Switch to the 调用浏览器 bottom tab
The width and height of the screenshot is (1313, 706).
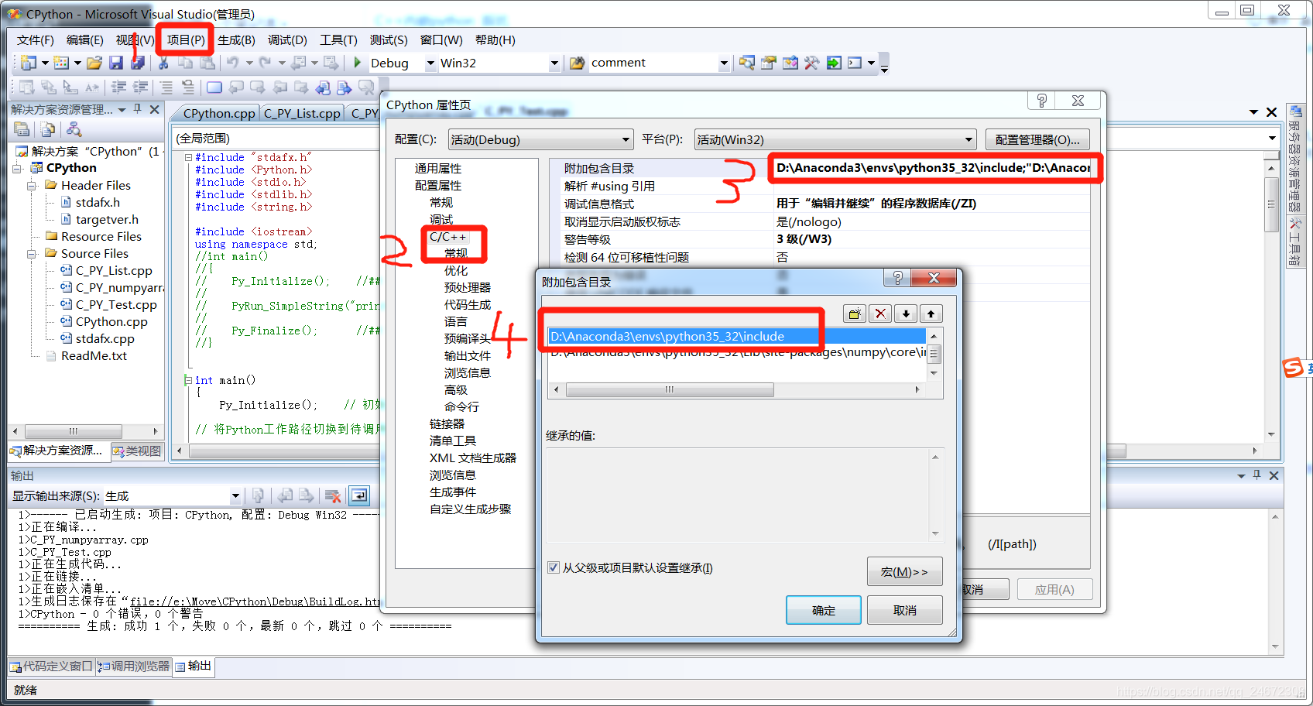[133, 666]
